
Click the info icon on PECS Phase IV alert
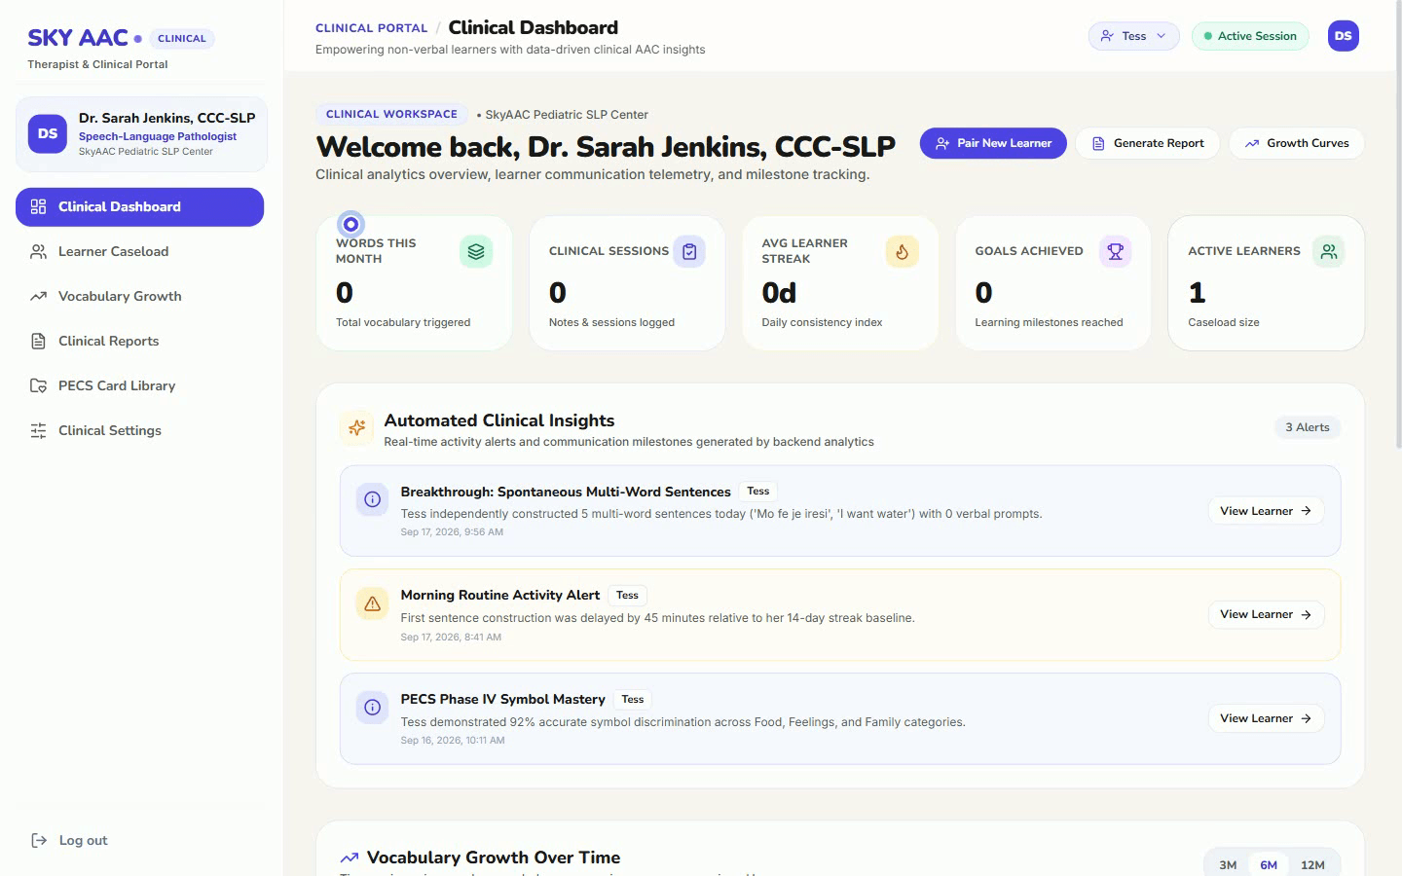[373, 708]
